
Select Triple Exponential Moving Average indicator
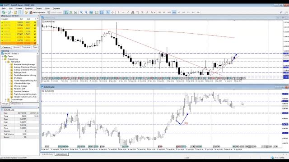point(25,94)
